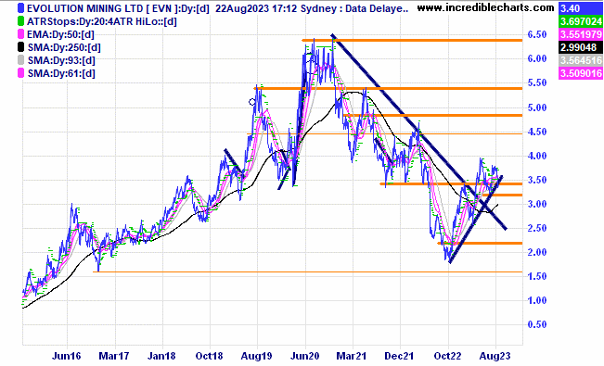604x366 pixels.
Task: Select the long downtrend line from 6.50
Action: (419, 132)
